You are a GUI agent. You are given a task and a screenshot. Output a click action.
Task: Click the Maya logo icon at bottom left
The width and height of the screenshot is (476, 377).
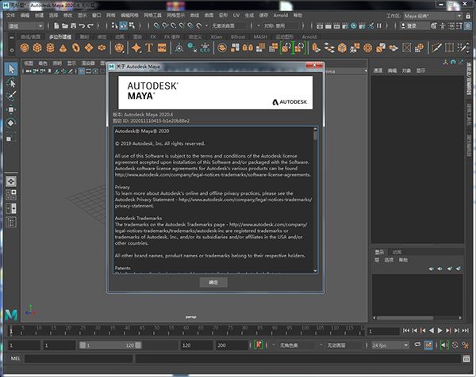11,316
